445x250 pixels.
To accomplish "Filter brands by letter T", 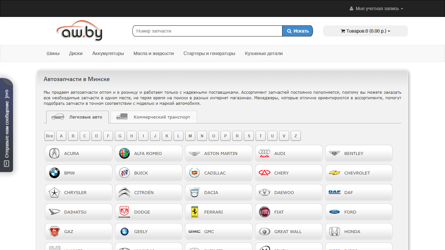I will [261, 136].
